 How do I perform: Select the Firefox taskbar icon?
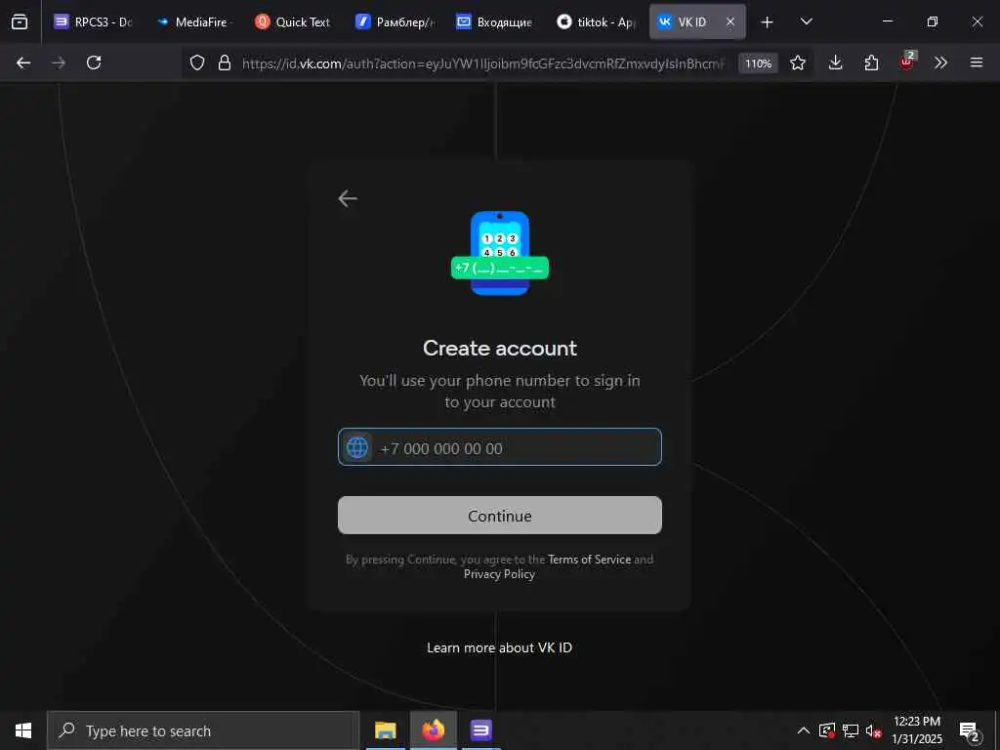pyautogui.click(x=433, y=730)
